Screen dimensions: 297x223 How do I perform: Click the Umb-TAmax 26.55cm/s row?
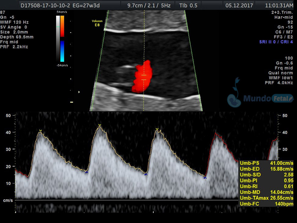266,198
